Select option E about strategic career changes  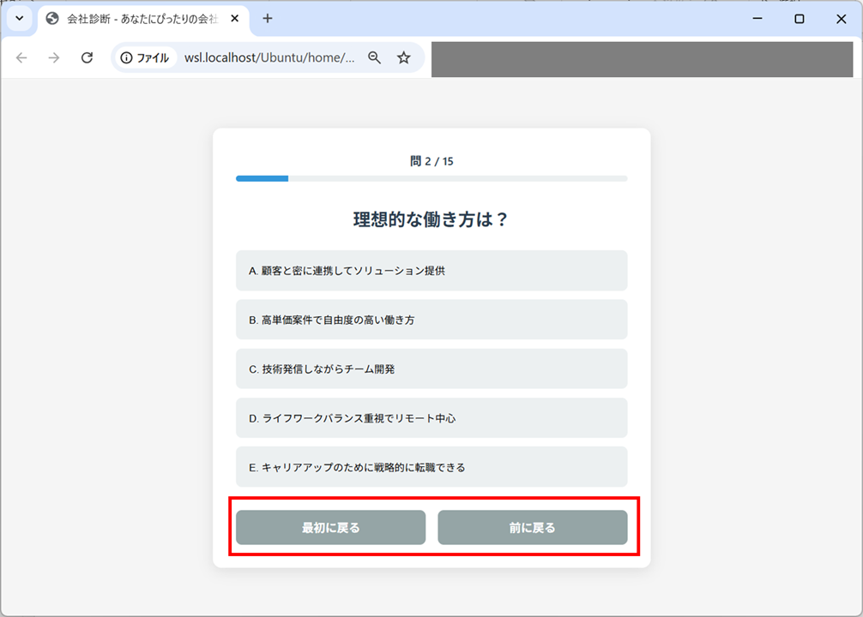tap(431, 466)
